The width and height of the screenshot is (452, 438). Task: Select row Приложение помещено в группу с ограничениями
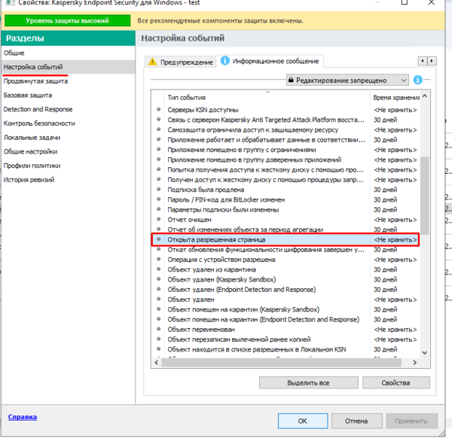click(286, 150)
